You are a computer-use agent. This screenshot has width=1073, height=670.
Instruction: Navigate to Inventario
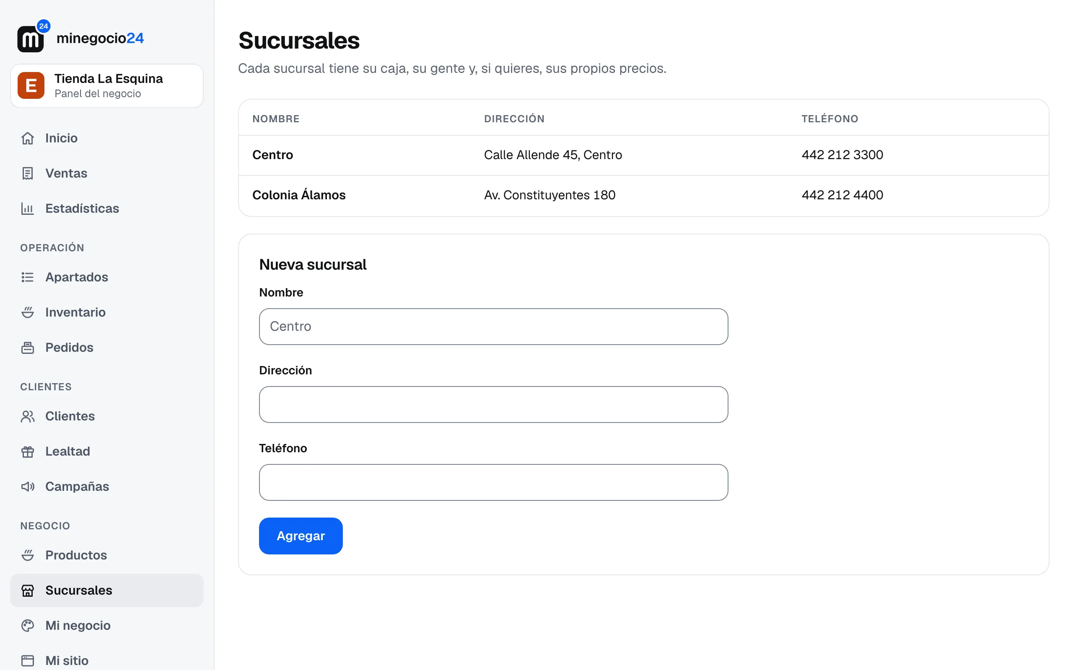tap(107, 312)
